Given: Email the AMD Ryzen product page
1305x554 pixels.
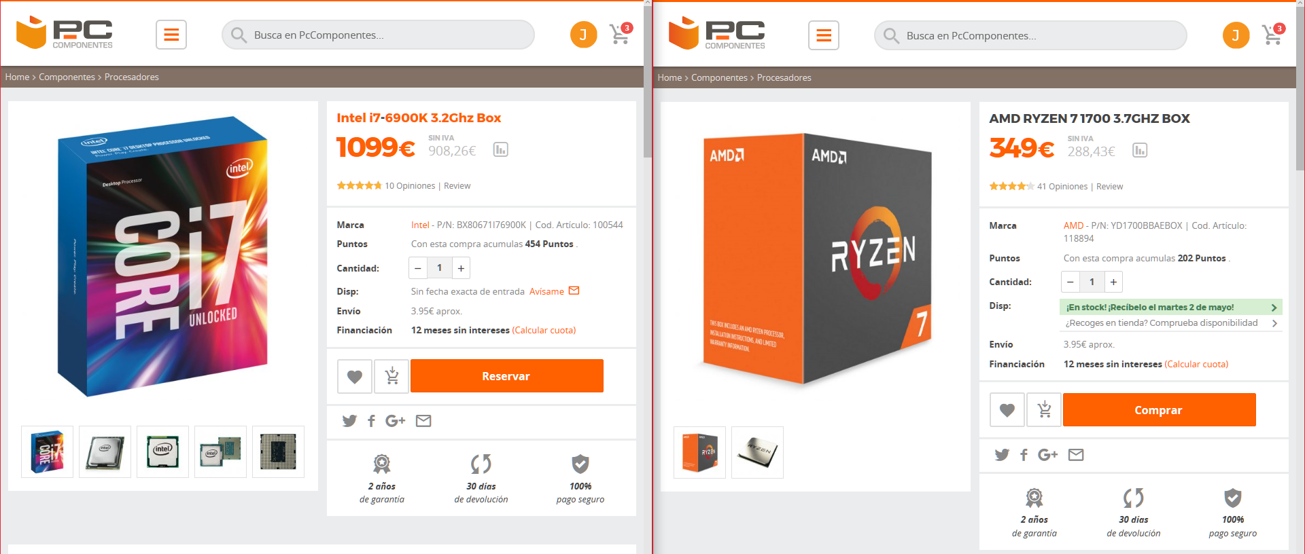Looking at the screenshot, I should [1076, 455].
